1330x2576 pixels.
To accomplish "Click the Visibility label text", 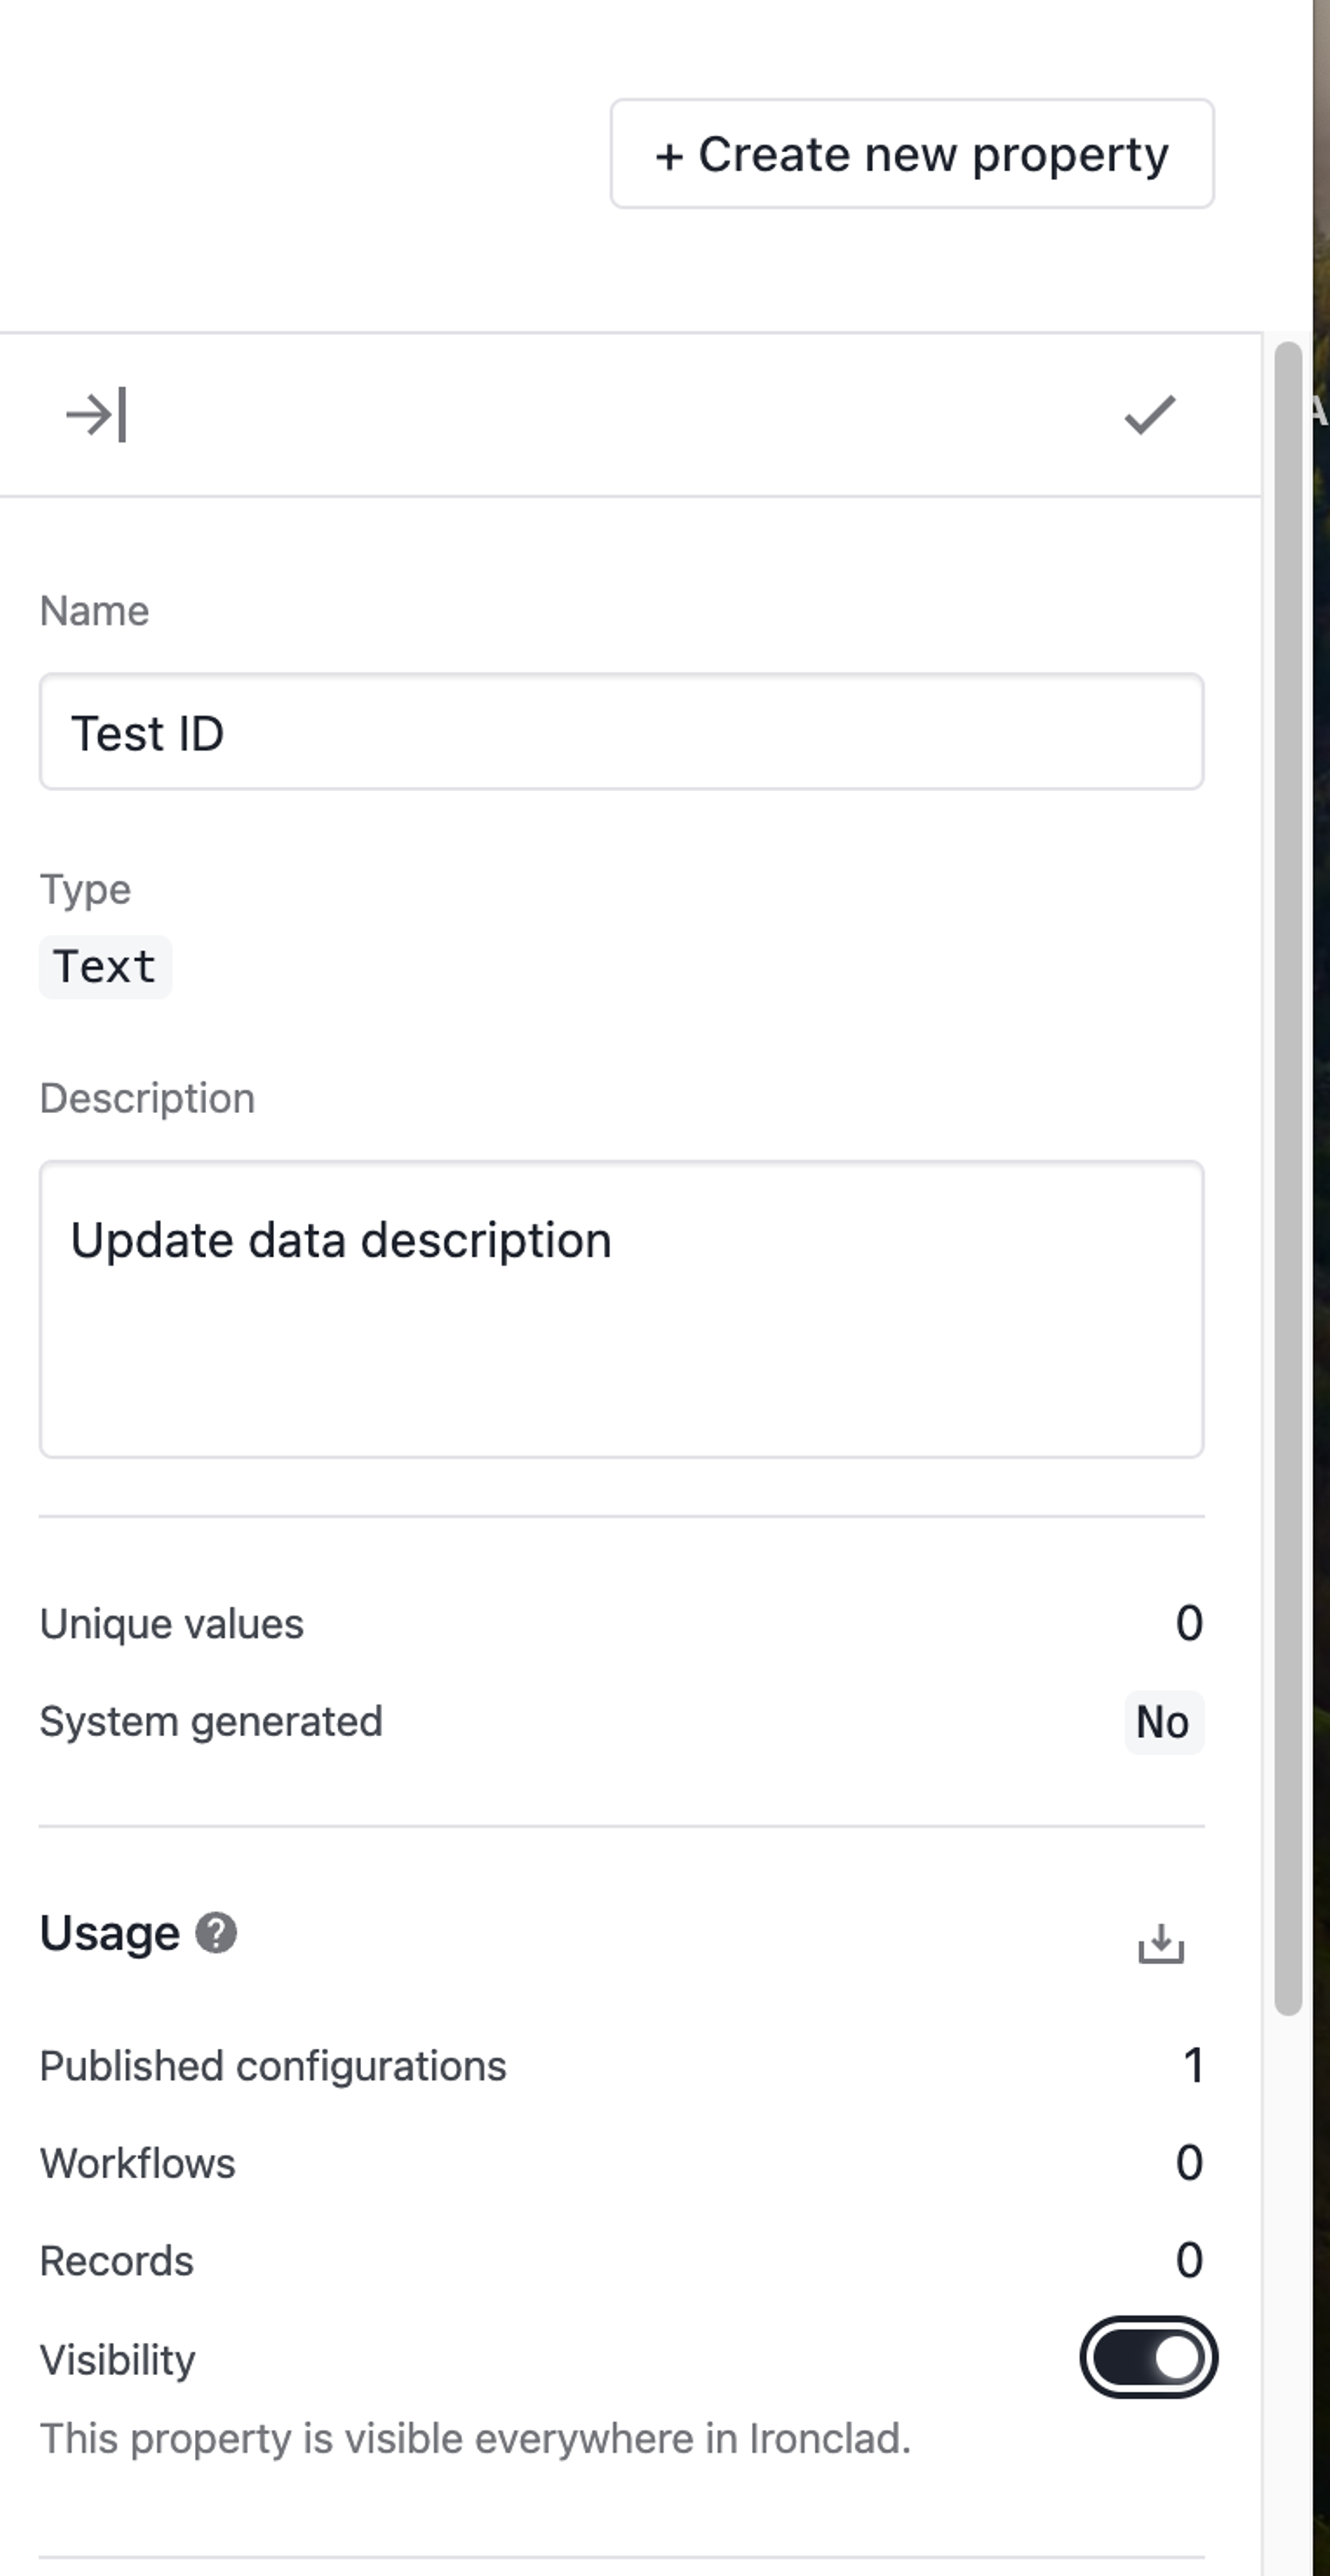I will (118, 2359).
